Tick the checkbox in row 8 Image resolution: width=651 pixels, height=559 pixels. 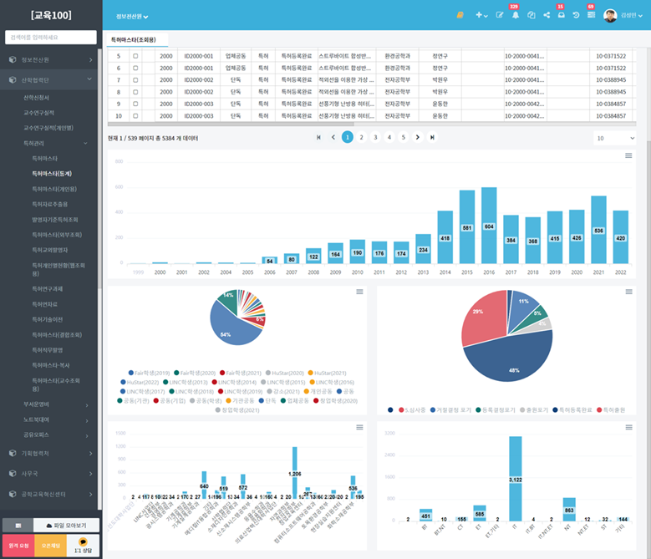coord(135,92)
